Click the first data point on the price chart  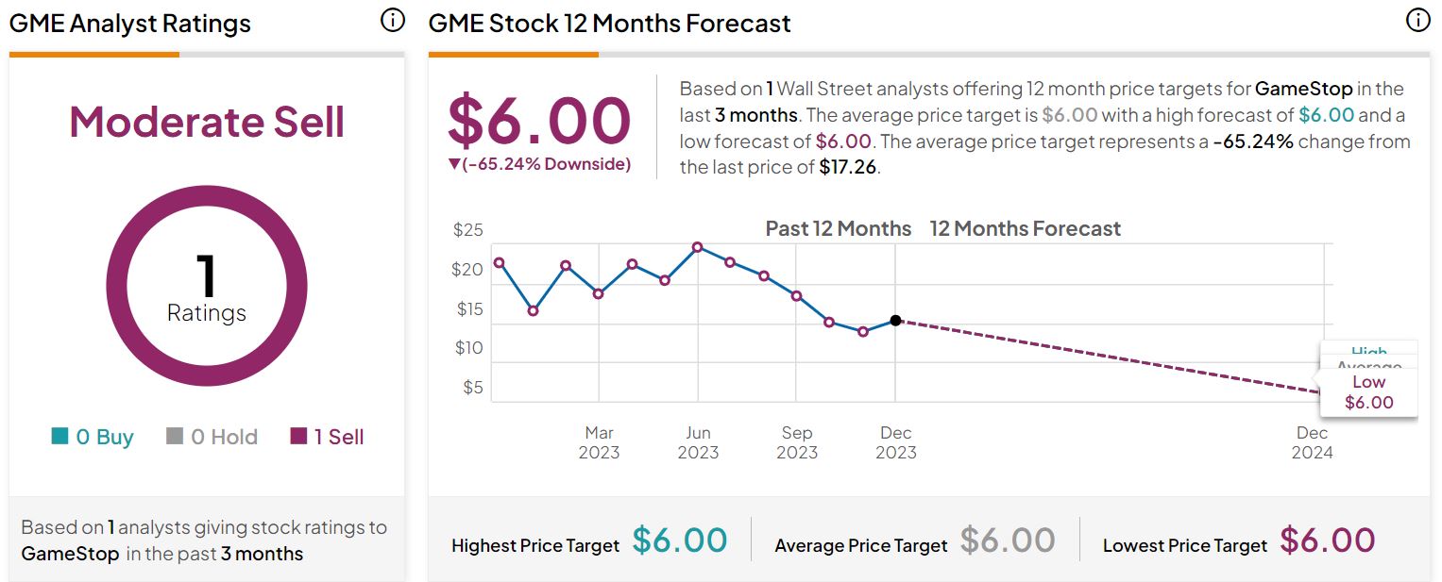point(498,263)
